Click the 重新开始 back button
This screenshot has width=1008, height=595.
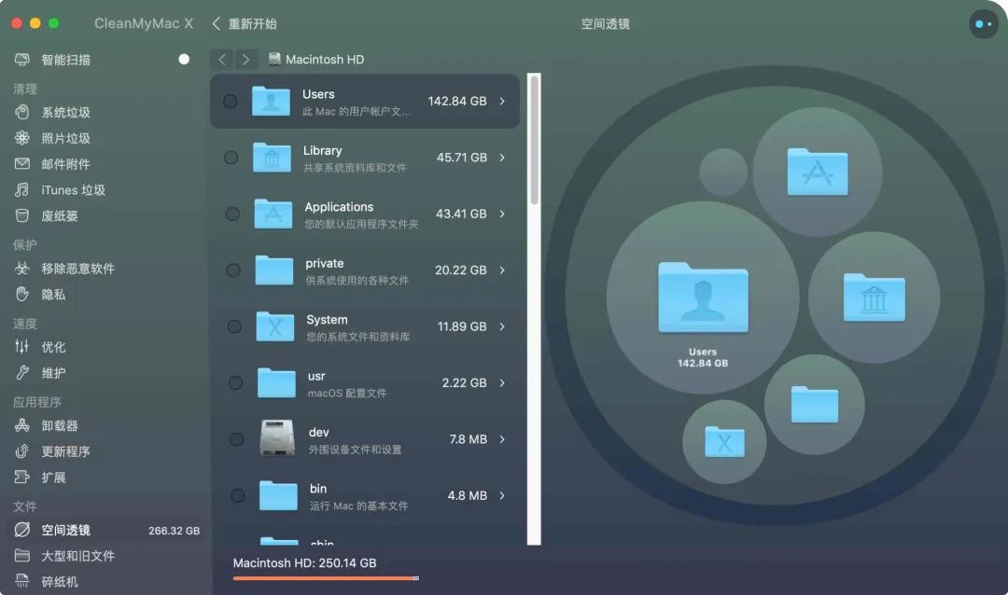click(245, 23)
